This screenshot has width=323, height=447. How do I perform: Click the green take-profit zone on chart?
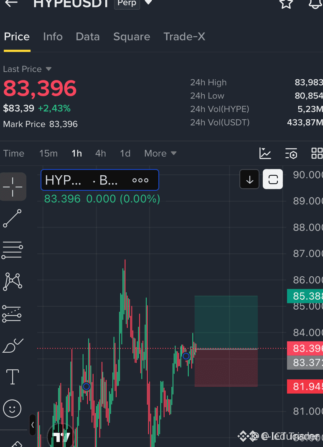(x=226, y=322)
